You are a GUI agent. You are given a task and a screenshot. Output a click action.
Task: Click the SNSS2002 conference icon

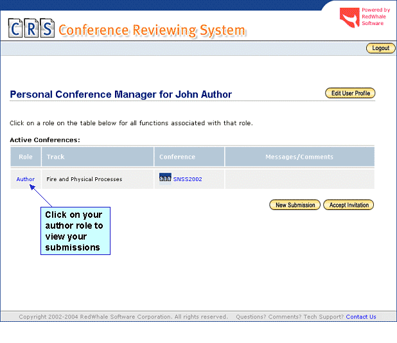click(164, 178)
